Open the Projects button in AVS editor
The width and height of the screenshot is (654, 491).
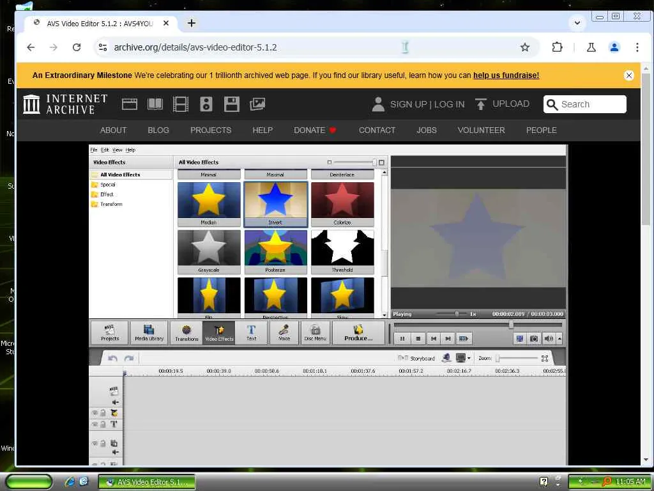[x=110, y=332]
